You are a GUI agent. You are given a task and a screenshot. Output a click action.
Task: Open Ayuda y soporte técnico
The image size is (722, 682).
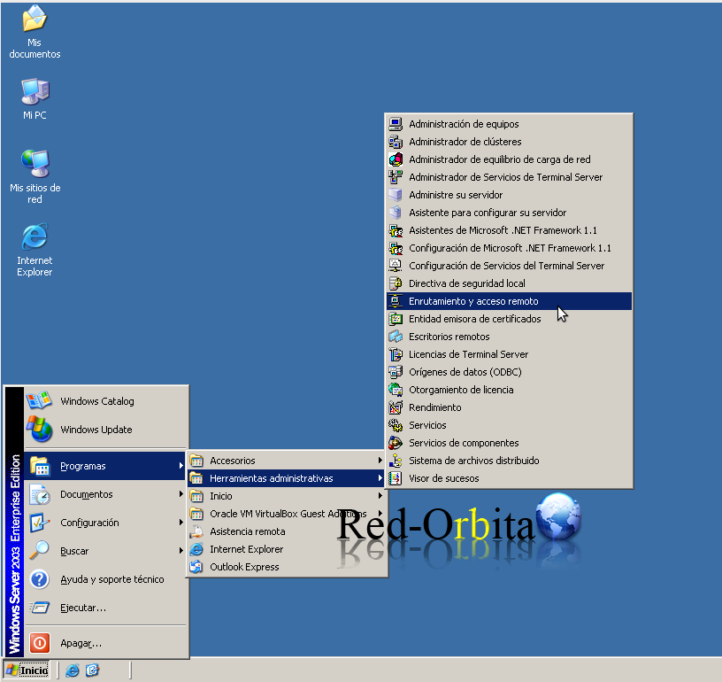[106, 579]
